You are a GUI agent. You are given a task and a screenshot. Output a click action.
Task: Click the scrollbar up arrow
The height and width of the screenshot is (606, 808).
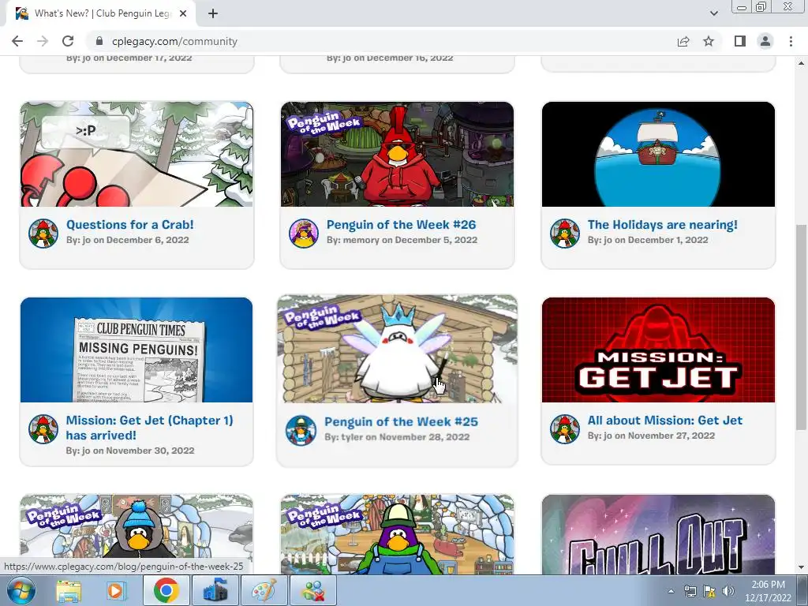pyautogui.click(x=801, y=63)
